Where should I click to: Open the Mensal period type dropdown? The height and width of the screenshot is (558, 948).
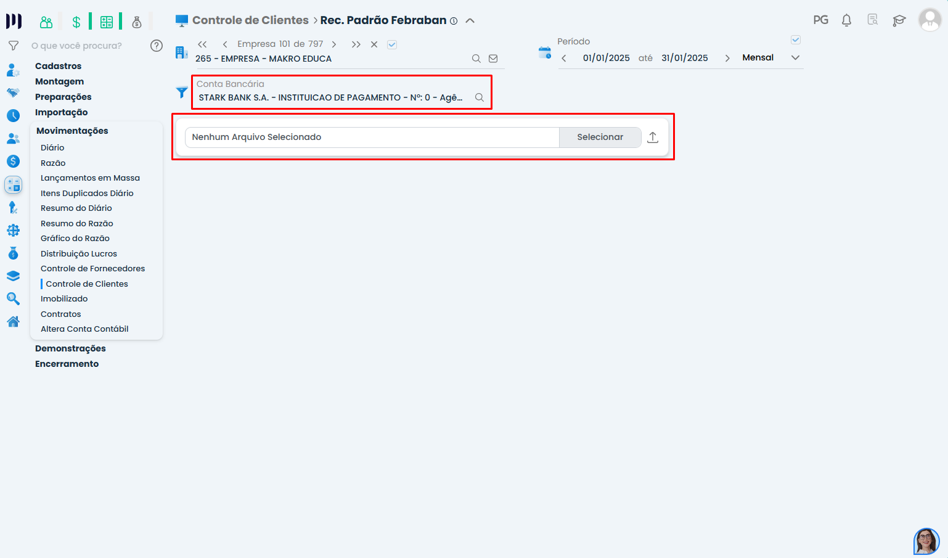tap(771, 58)
